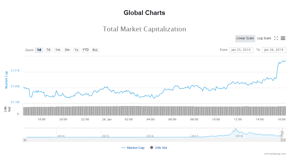Image resolution: width=291 pixels, height=159 pixels.
Task: Click the From date field
Action: coord(241,50)
